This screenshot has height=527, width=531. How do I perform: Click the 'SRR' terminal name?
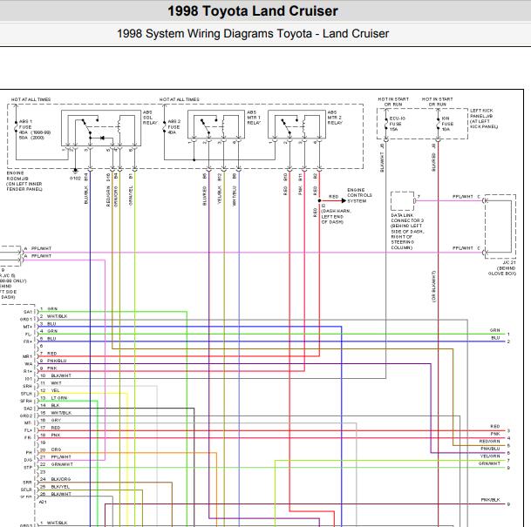27,483
